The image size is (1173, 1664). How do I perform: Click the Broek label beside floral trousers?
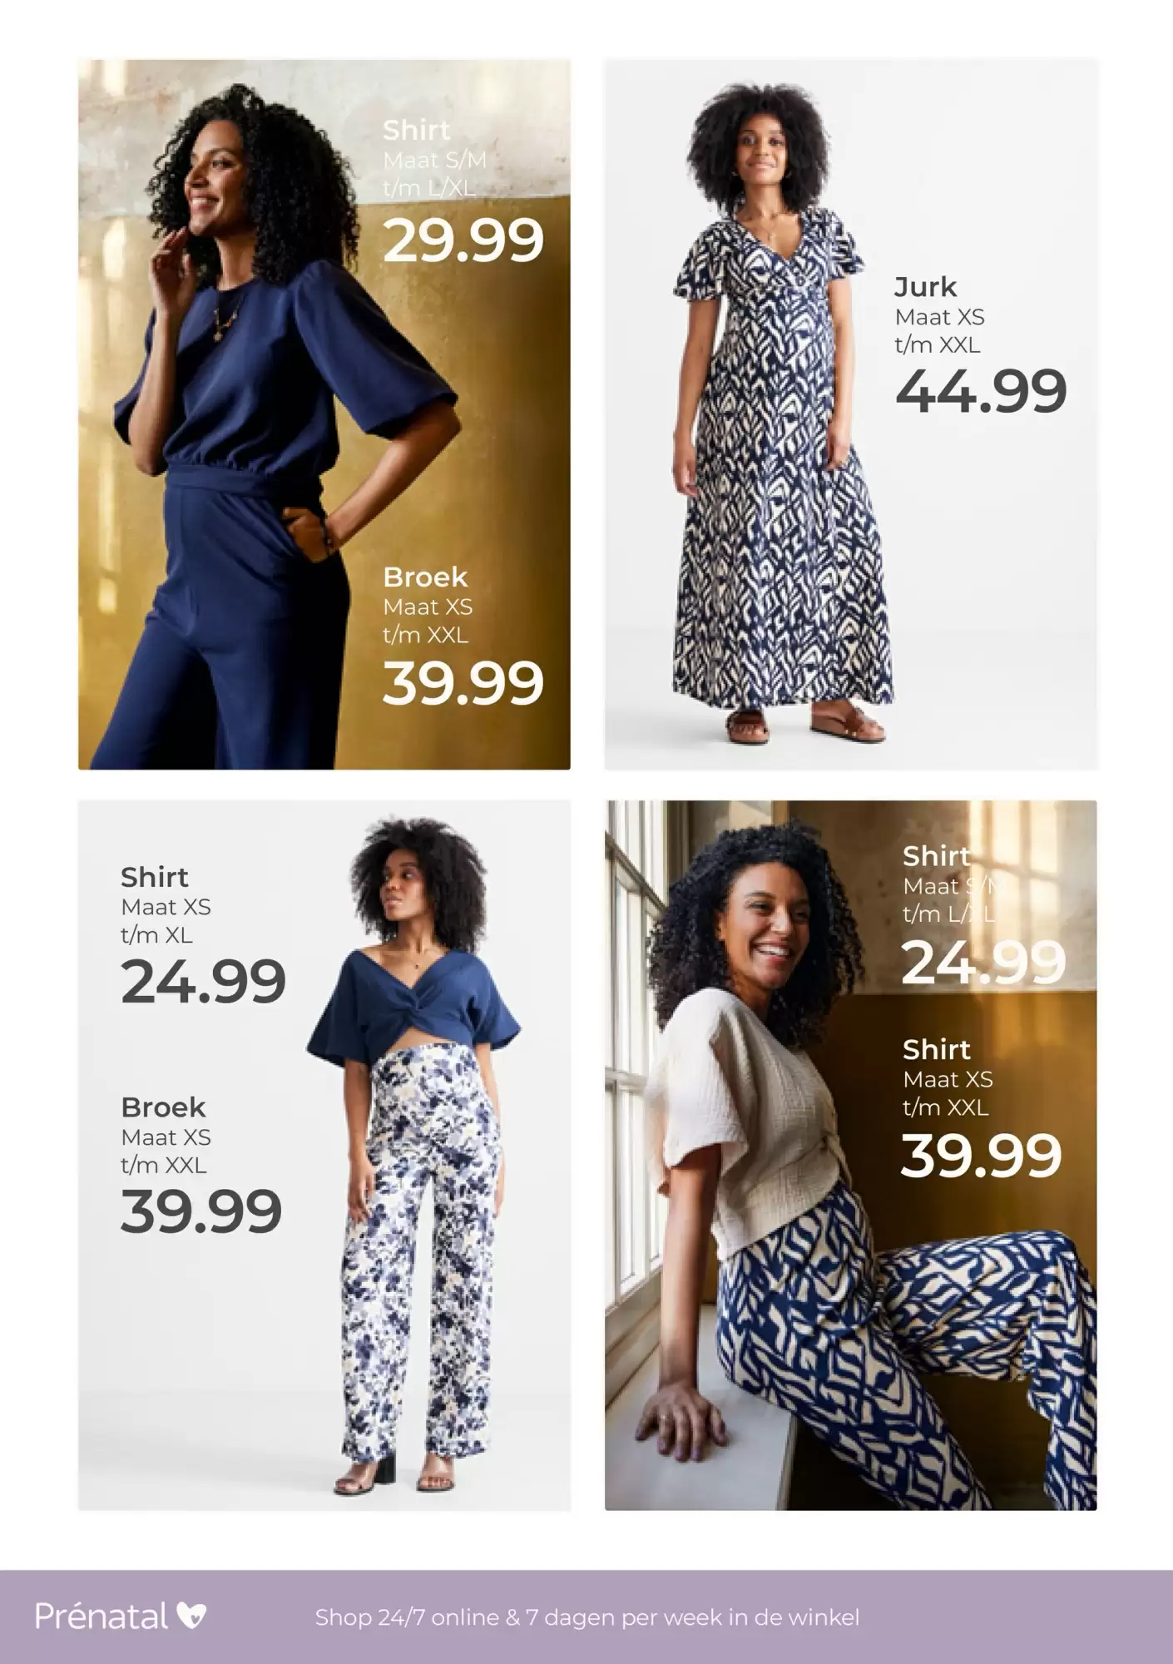point(163,1107)
